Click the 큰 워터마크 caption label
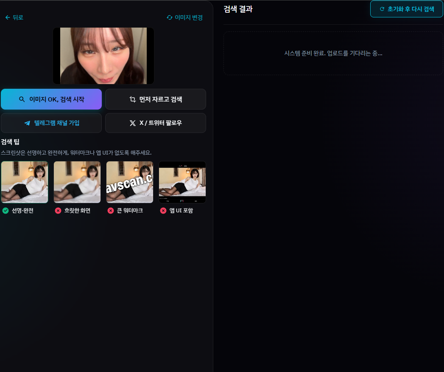 [x=130, y=211]
